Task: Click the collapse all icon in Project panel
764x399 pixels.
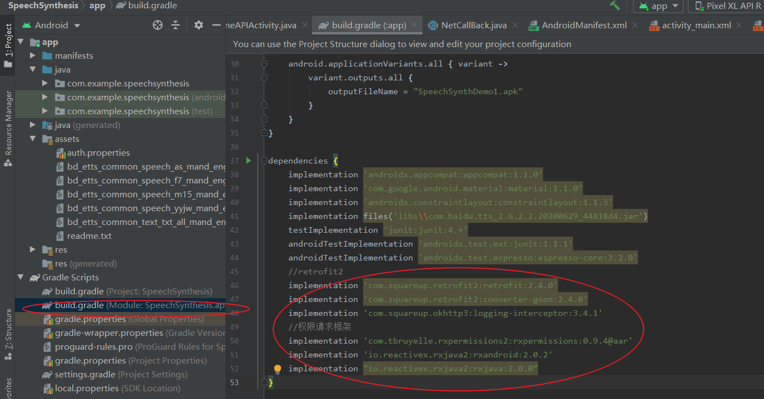Action: (x=175, y=25)
